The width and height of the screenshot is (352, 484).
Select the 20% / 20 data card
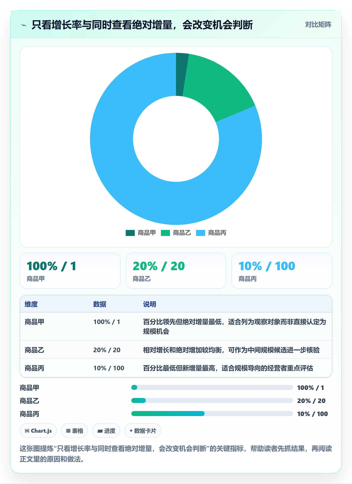(176, 271)
